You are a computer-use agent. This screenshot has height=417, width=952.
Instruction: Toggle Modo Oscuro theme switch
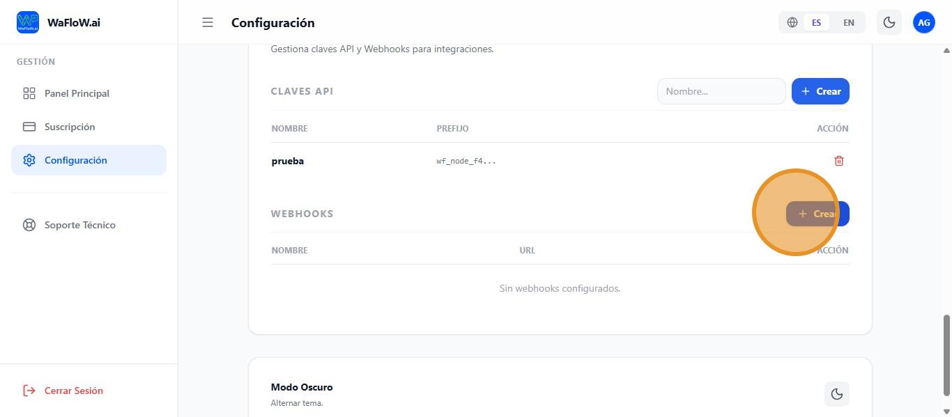click(836, 394)
